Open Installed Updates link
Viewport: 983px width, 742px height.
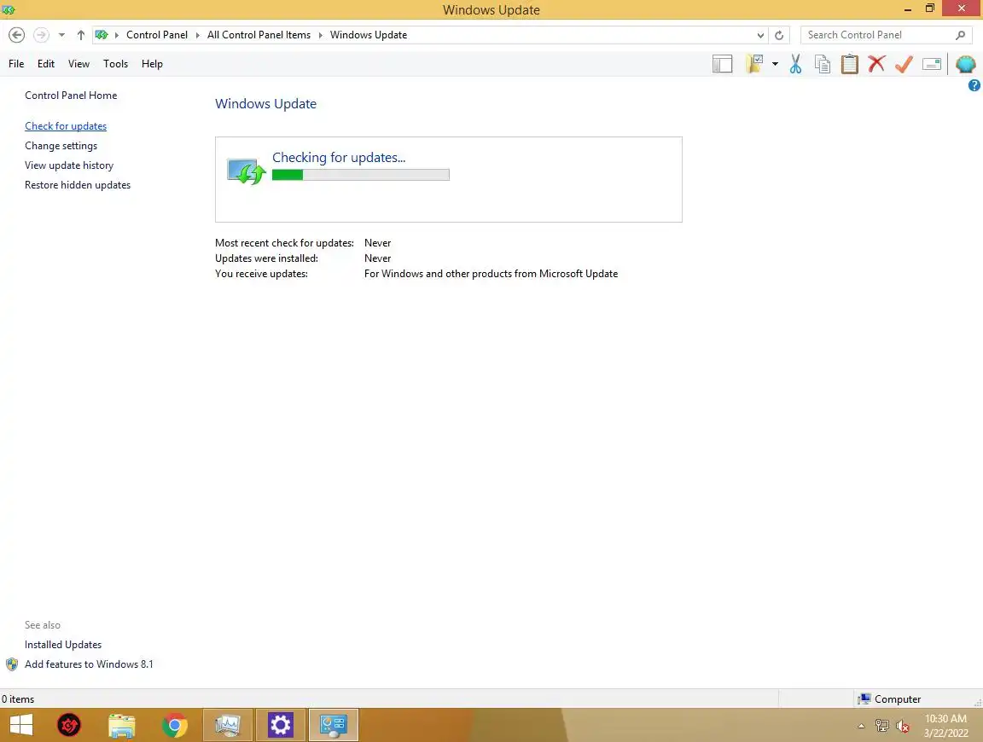(x=62, y=644)
